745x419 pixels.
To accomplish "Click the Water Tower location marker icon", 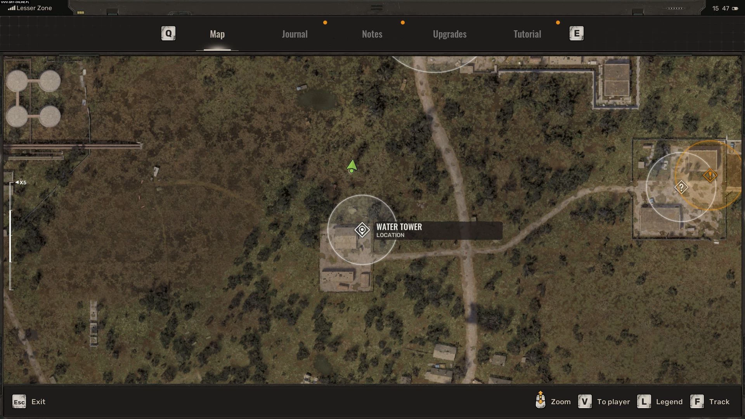I will click(362, 230).
